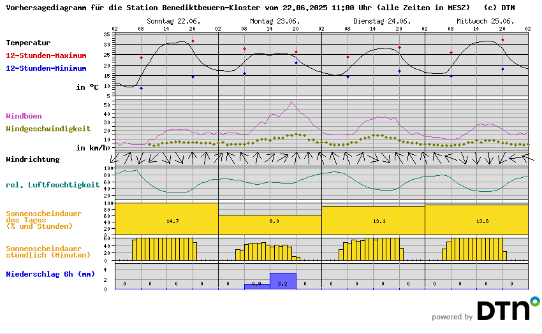Image resolution: width=542 pixels, height=334 pixels.
Task: Click the 'rel. Luftfeuchtigkeit' legend label
Action: [x=52, y=185]
